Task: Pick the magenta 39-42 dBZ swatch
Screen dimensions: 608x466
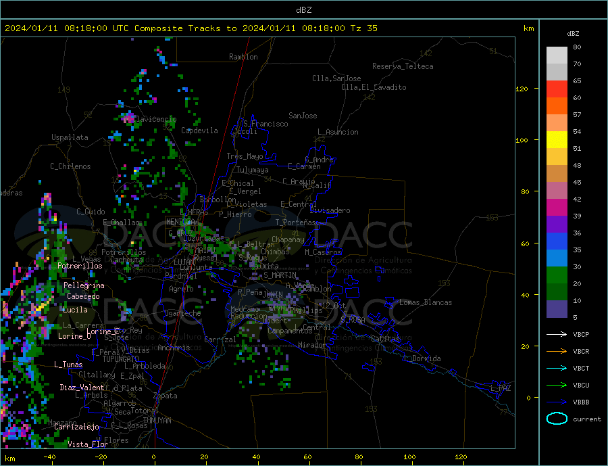Action: (x=557, y=208)
